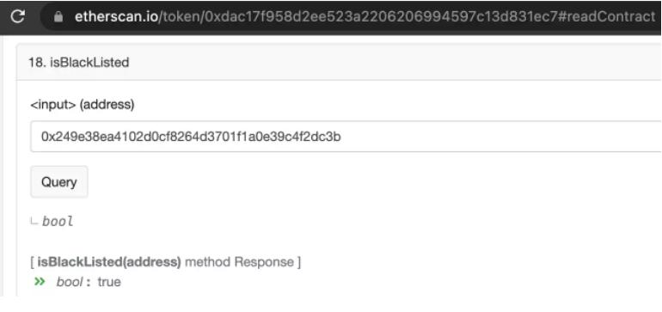Run the Query button for isBlackListed
Image resolution: width=662 pixels, height=312 pixels.
coord(59,182)
